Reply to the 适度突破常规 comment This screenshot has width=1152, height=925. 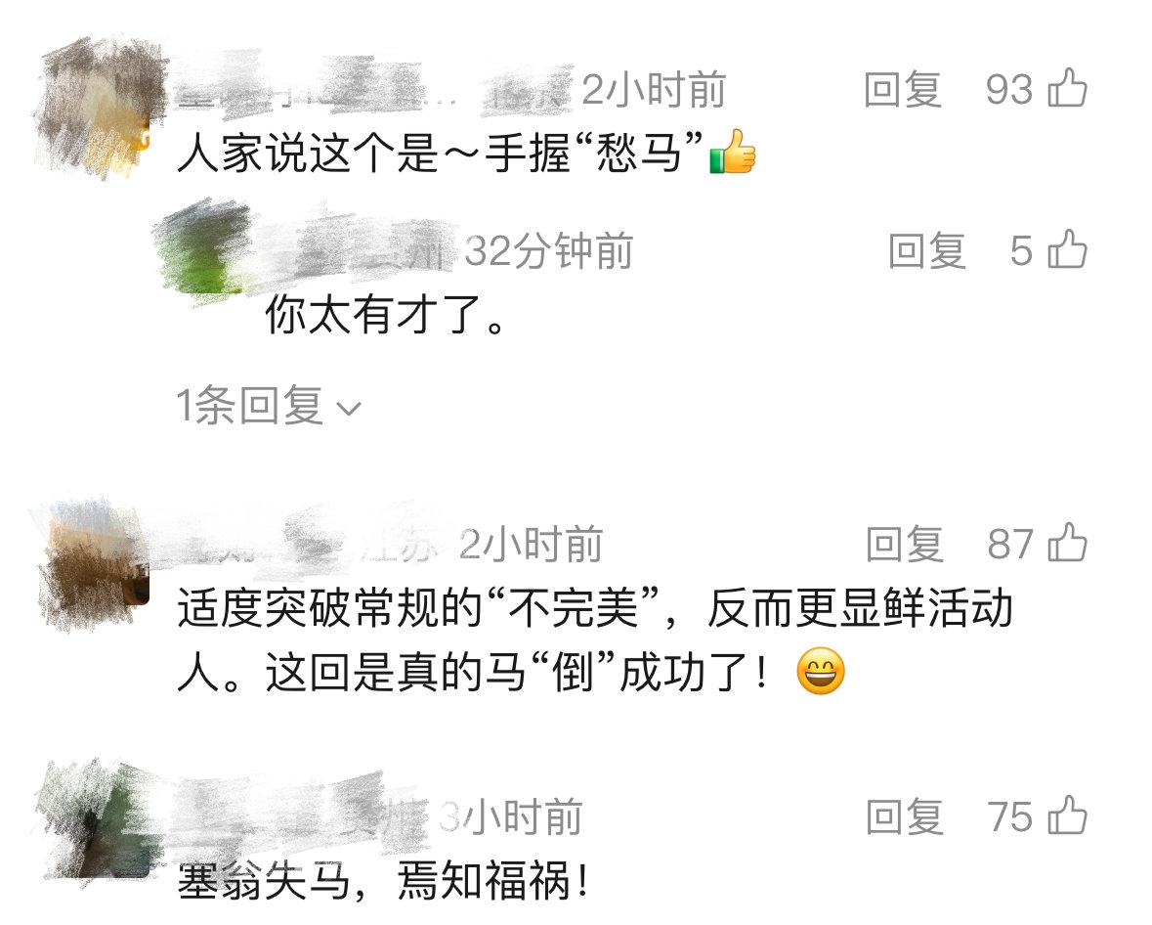905,544
